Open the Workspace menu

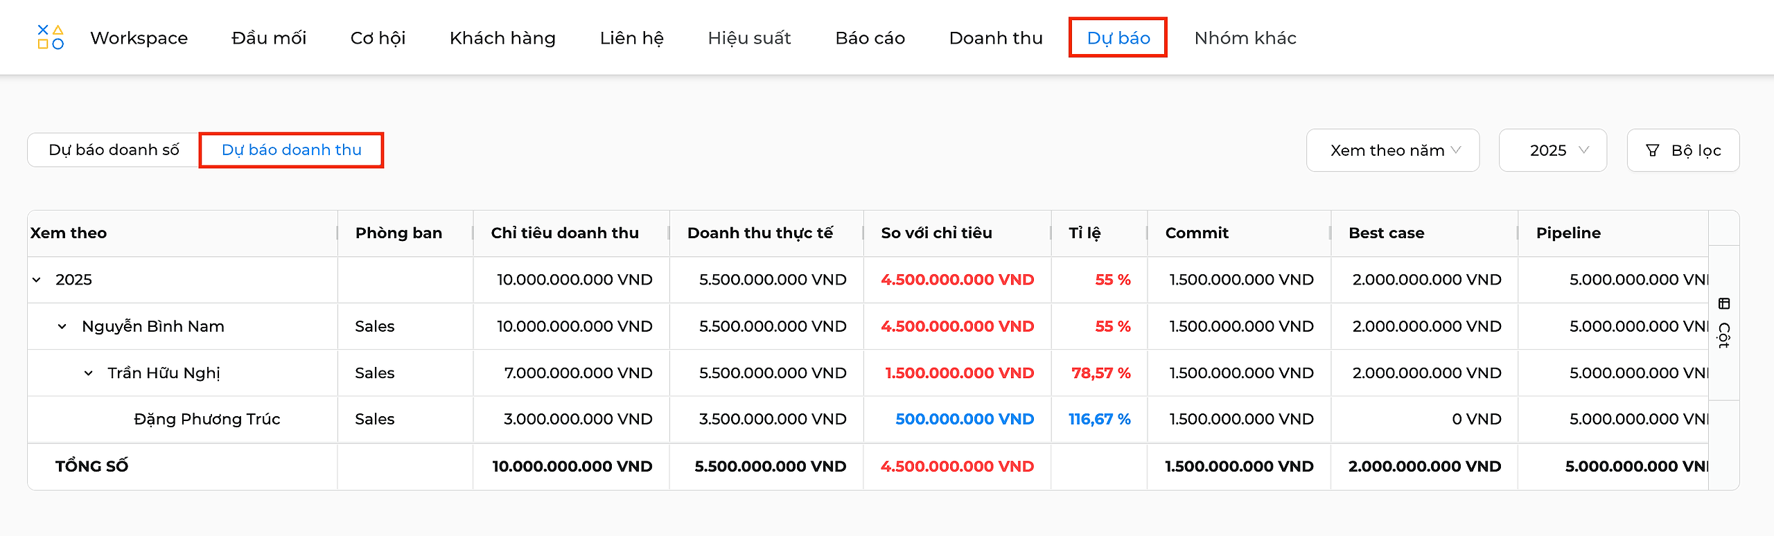point(139,38)
